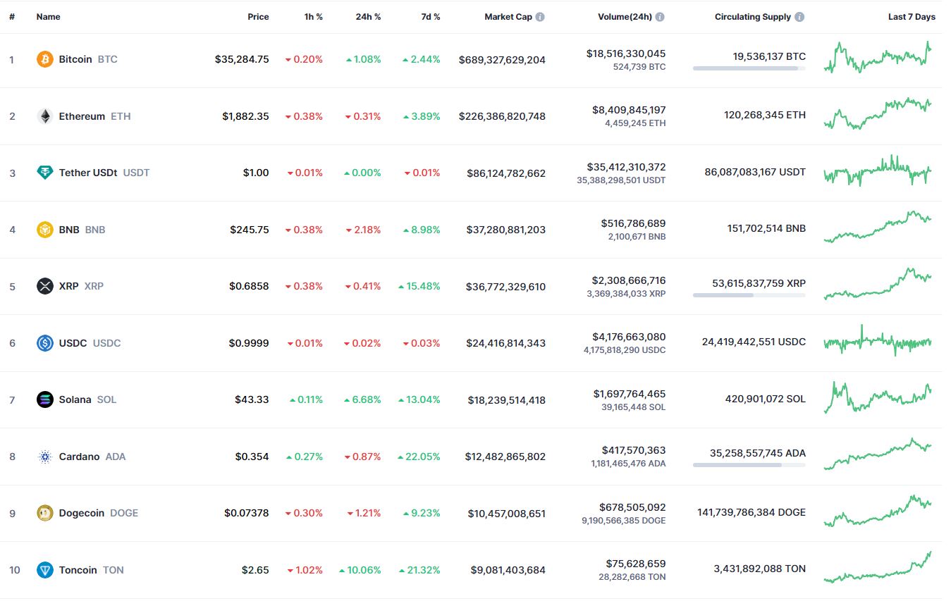The width and height of the screenshot is (951, 601).
Task: Click the BNB coin logo icon
Action: coord(45,230)
